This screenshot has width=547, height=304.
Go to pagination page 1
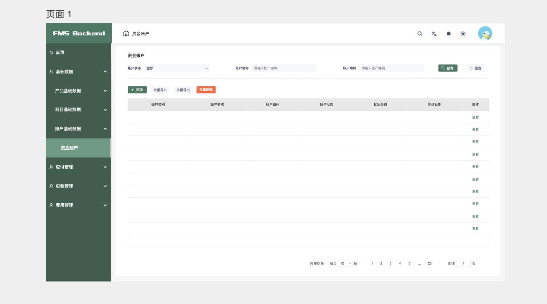point(372,263)
